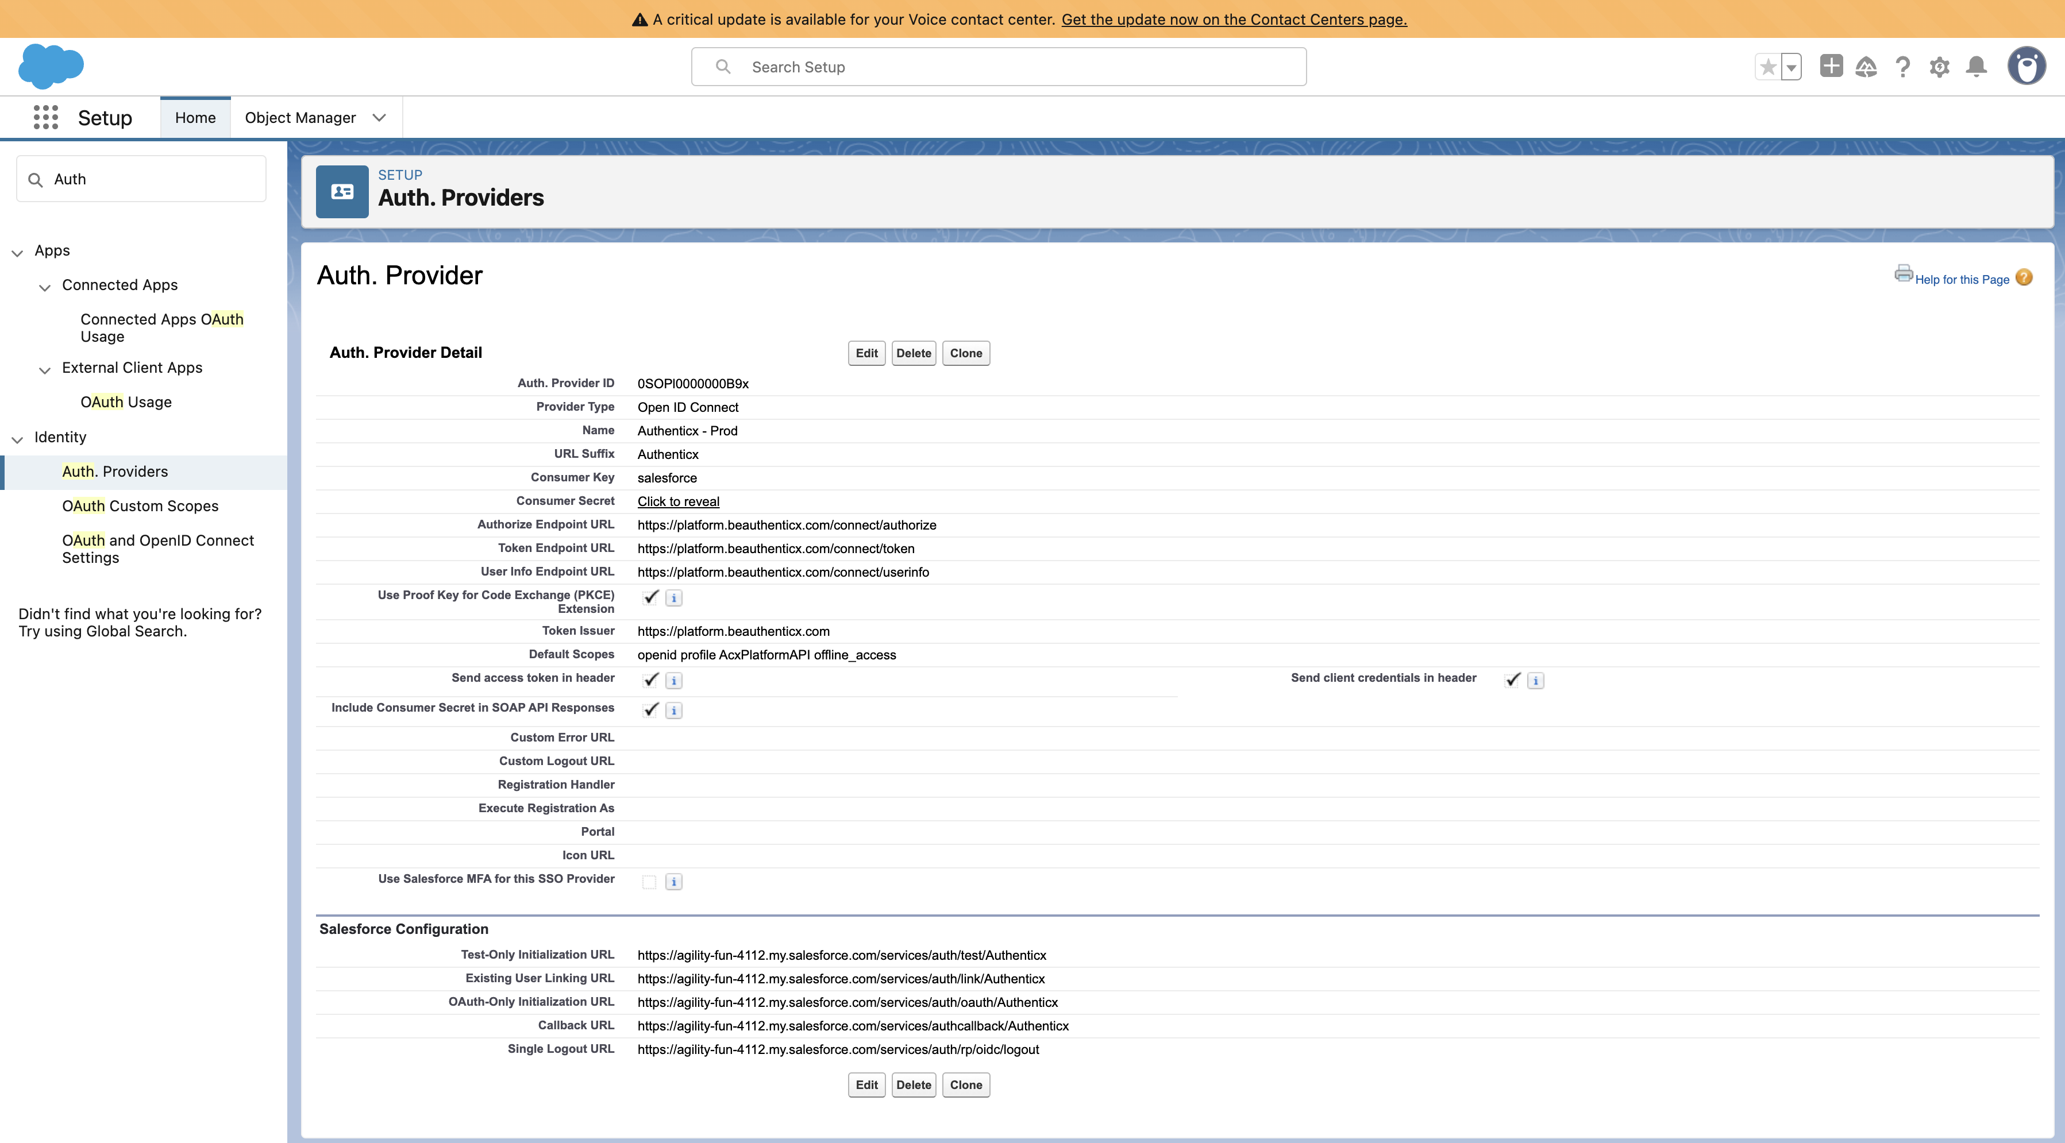This screenshot has width=2065, height=1143.
Task: Open OAuth Custom Scopes
Action: [140, 506]
